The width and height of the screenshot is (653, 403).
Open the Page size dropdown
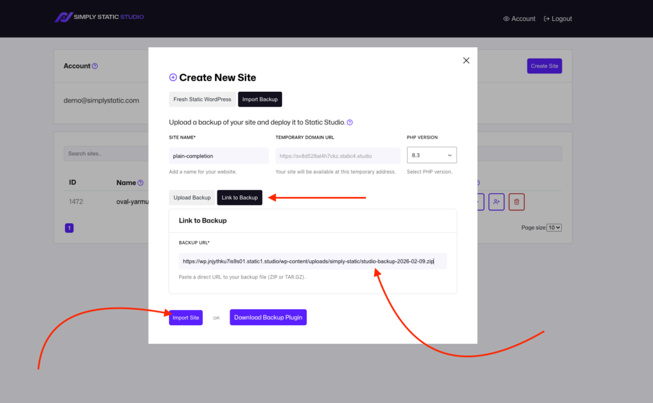554,227
